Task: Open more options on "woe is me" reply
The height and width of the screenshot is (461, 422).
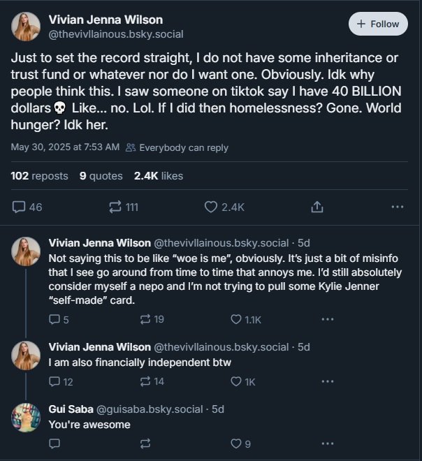Action: (327, 319)
